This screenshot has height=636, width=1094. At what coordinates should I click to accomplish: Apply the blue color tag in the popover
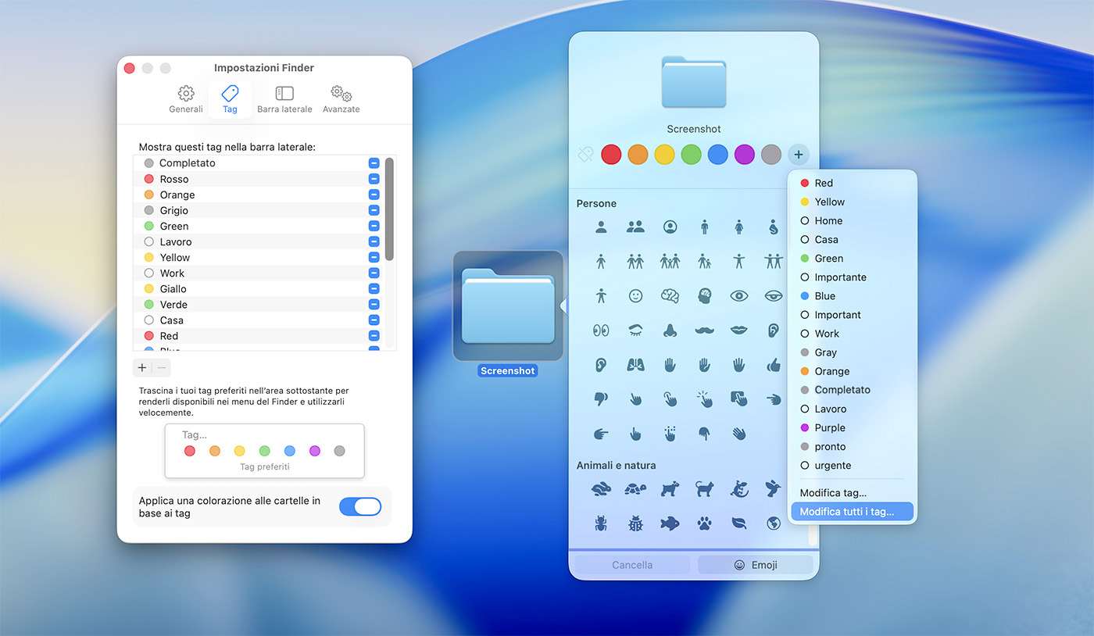pos(717,155)
